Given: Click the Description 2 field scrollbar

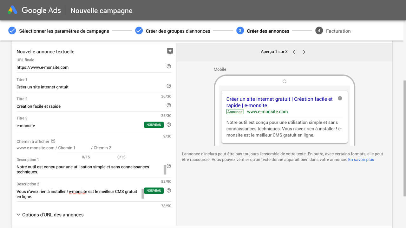Looking at the screenshot, I should click(143, 194).
